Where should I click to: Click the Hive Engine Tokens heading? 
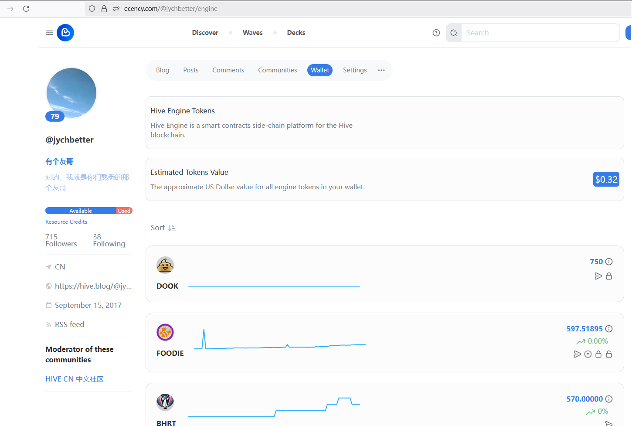[183, 111]
